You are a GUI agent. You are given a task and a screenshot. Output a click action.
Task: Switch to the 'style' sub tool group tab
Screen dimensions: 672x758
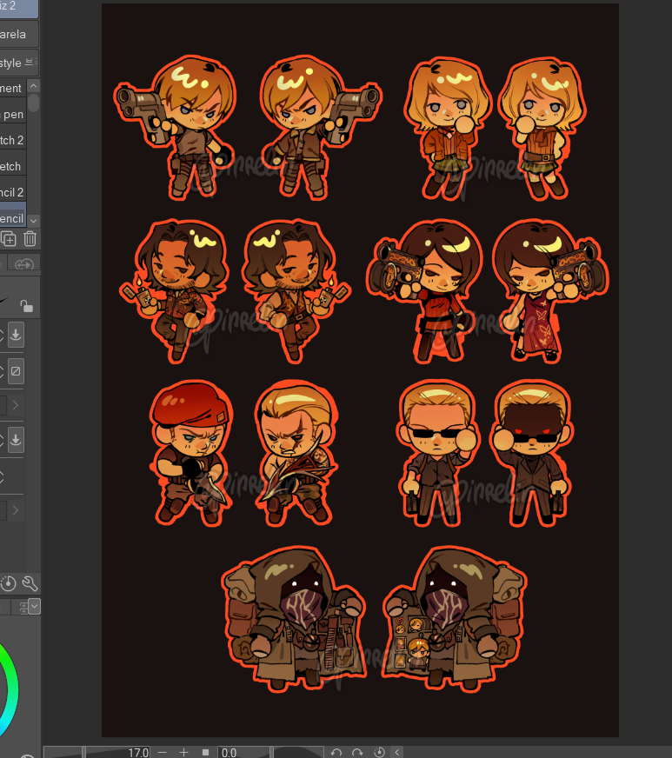pos(19,63)
